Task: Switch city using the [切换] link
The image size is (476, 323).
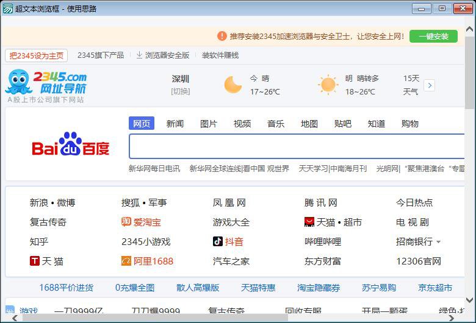Action: [180, 92]
